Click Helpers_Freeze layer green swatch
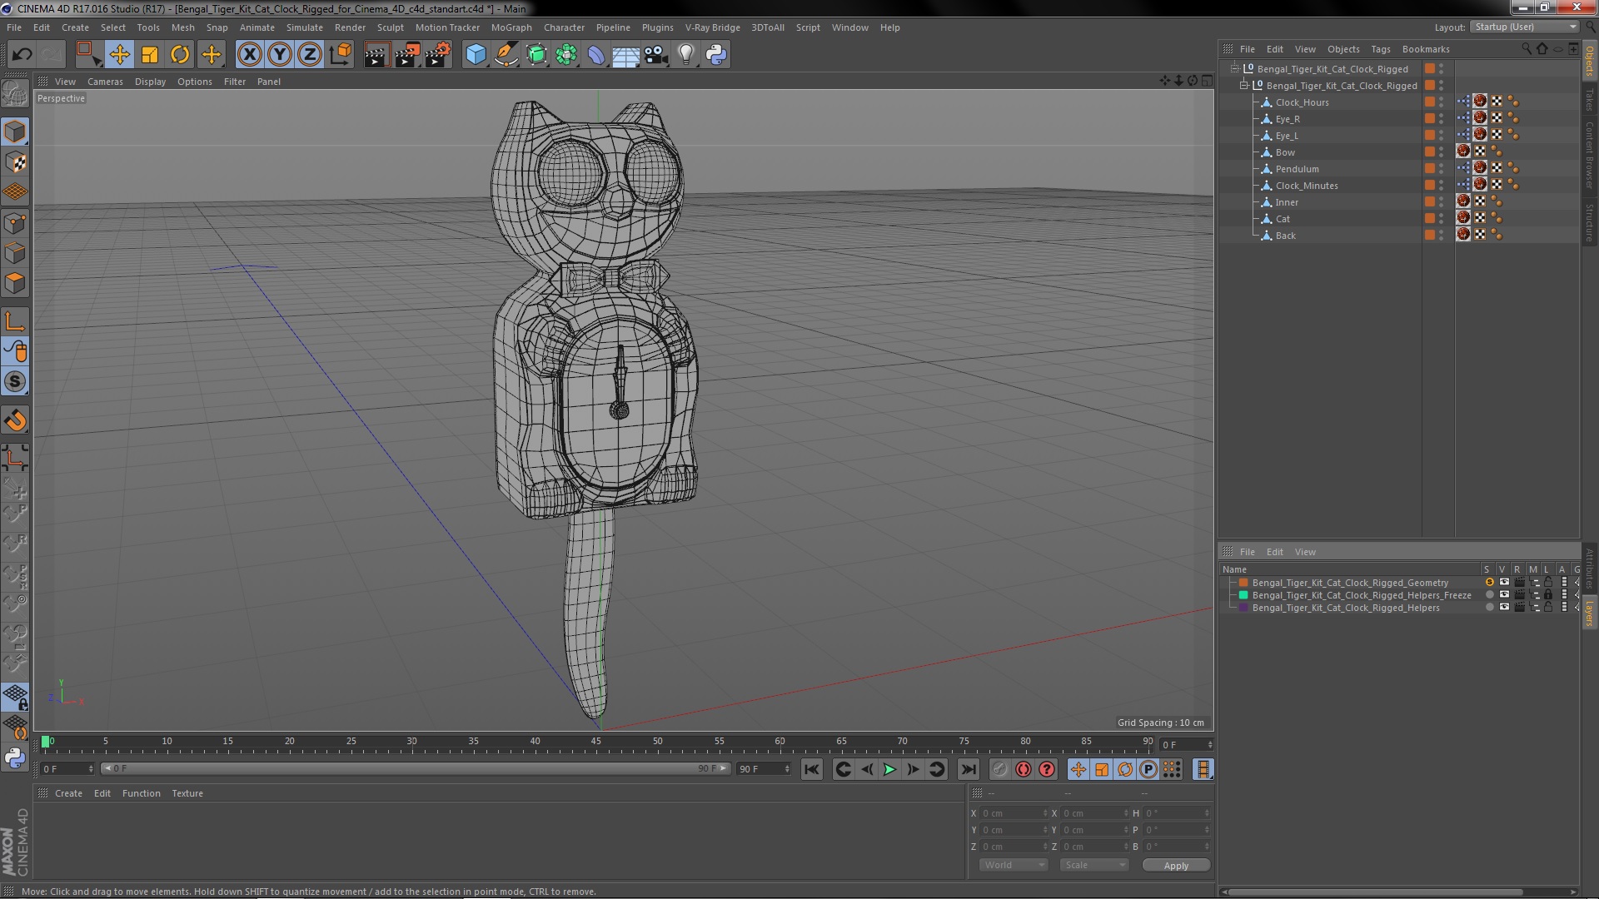The height and width of the screenshot is (899, 1599). tap(1243, 595)
